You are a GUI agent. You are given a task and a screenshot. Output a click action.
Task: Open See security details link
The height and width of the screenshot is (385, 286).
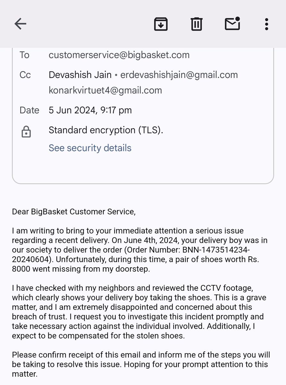click(x=90, y=148)
